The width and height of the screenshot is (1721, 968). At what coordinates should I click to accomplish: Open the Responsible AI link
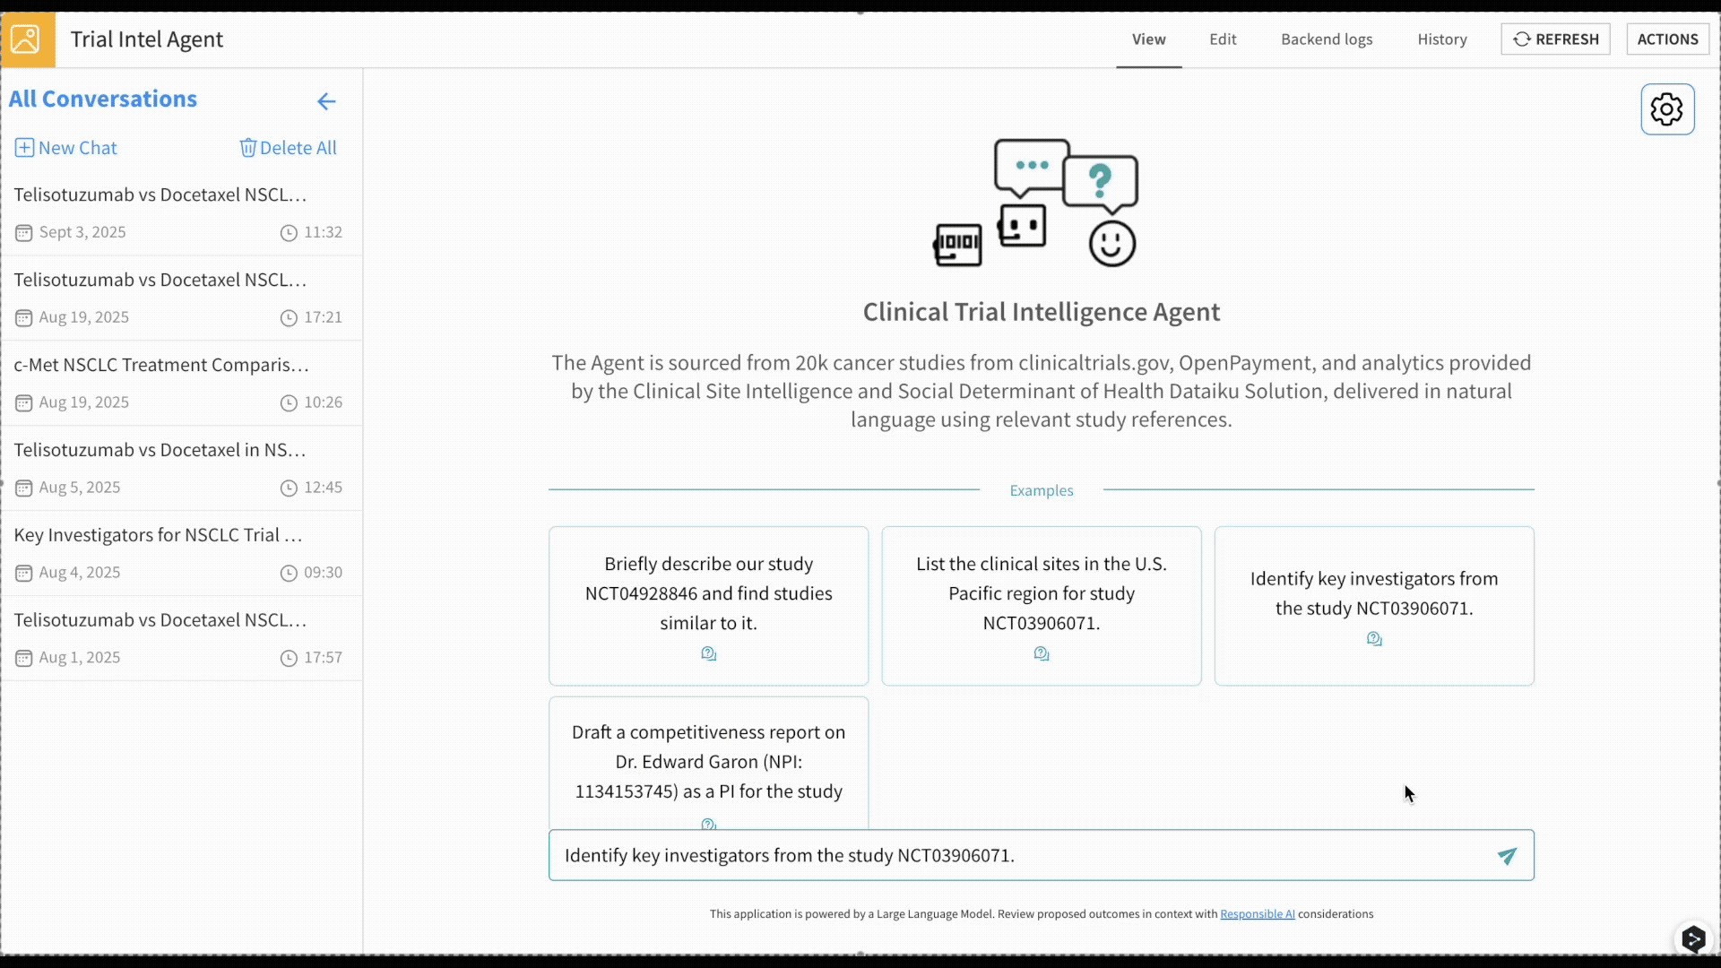pyautogui.click(x=1257, y=913)
